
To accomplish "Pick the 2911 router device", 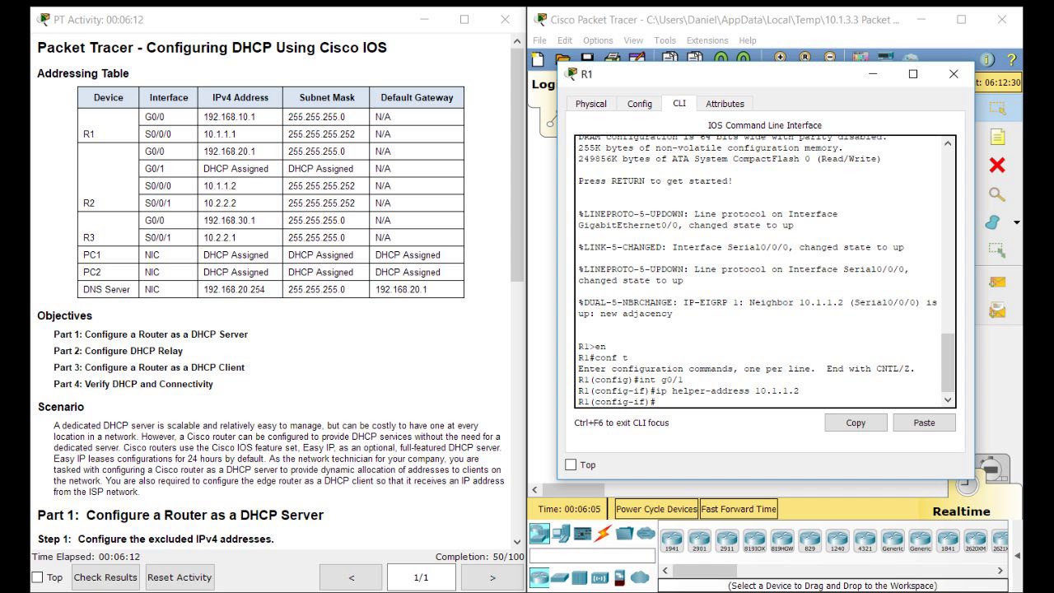I will pyautogui.click(x=727, y=540).
